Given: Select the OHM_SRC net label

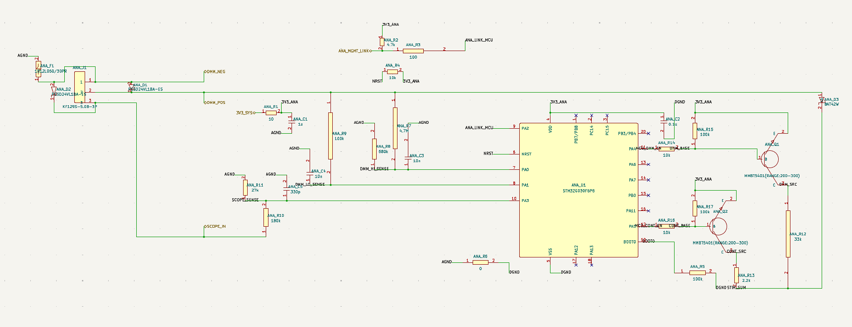Looking at the screenshot, I should [x=788, y=184].
